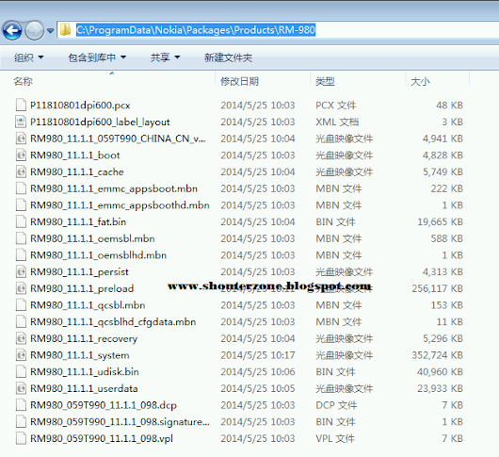Click the 2014/5/25 10:06 date of udisk.bin
Screen dimensions: 499x457
(x=258, y=372)
